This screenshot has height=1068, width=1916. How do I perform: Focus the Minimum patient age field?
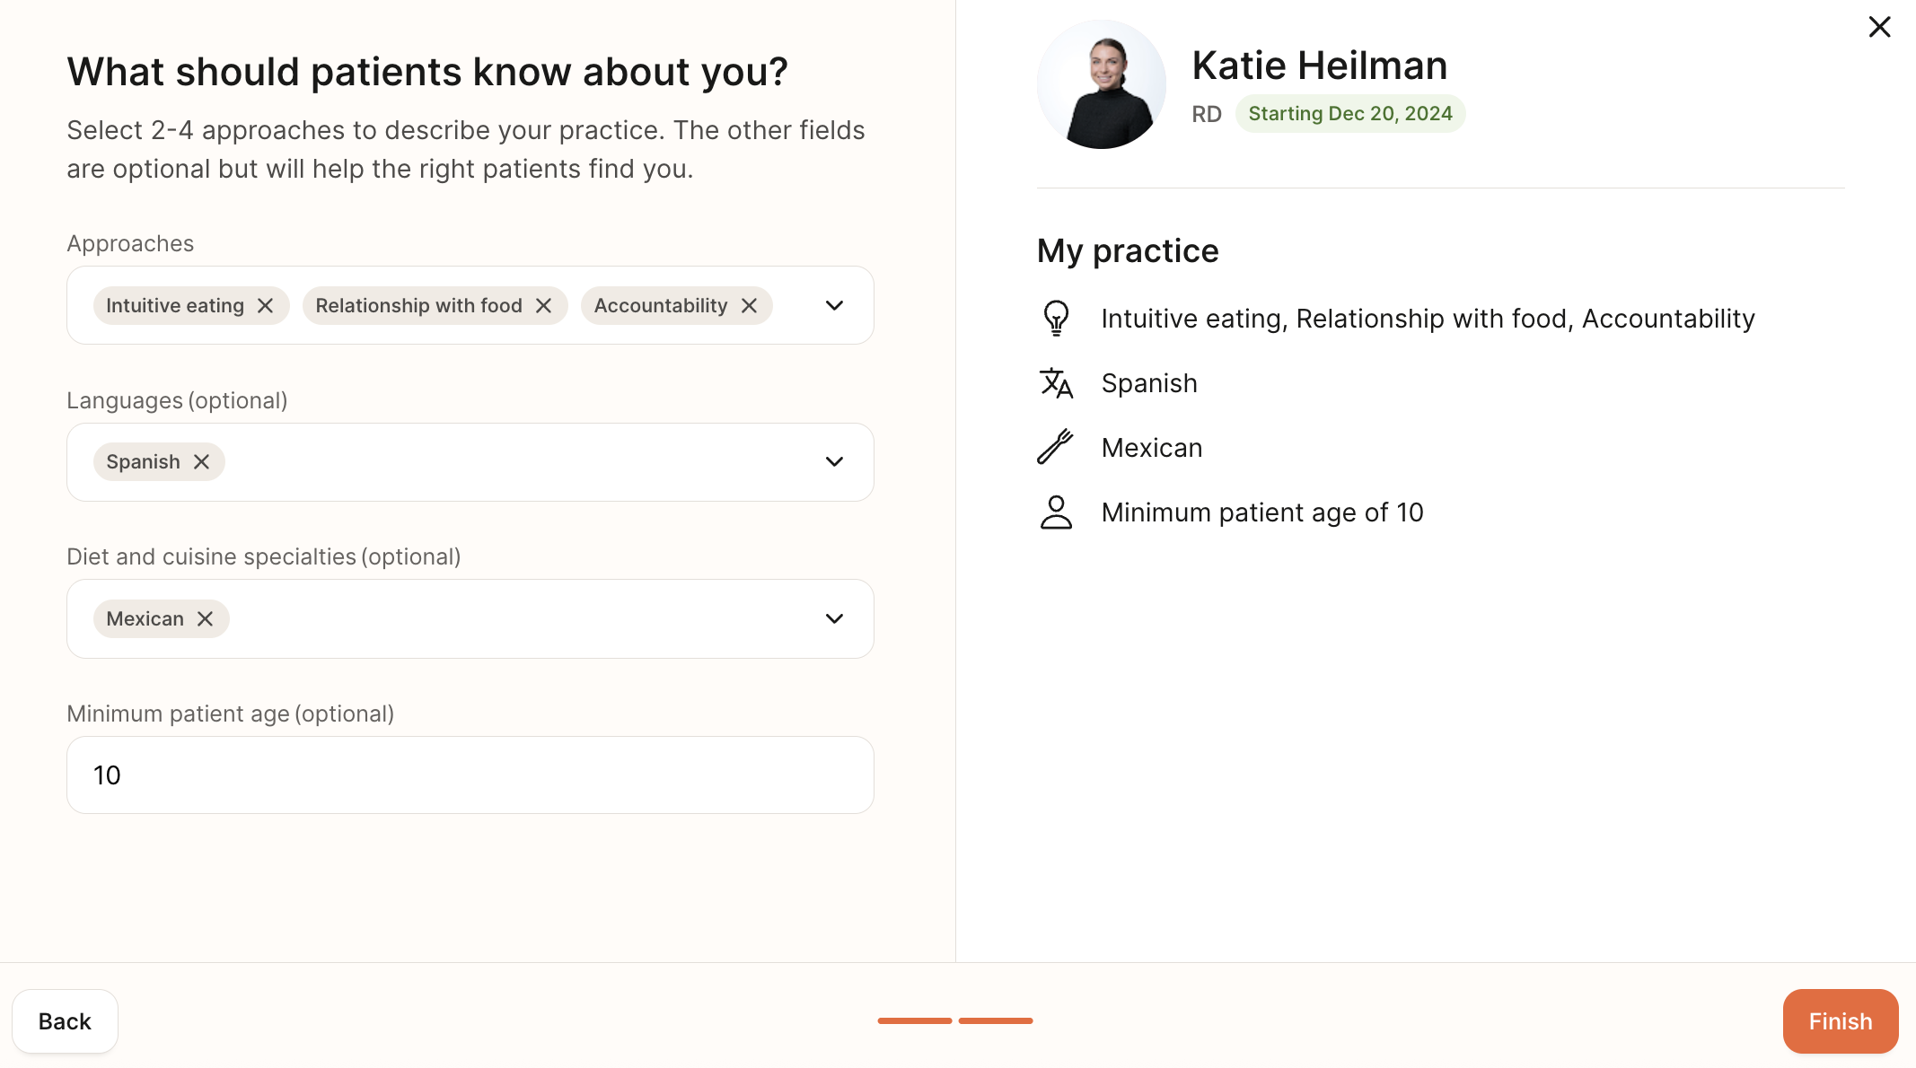coord(470,775)
